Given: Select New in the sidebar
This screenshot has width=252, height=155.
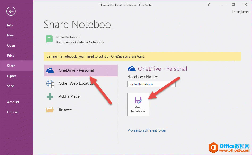Looking at the screenshot, I should (x=10, y=35).
